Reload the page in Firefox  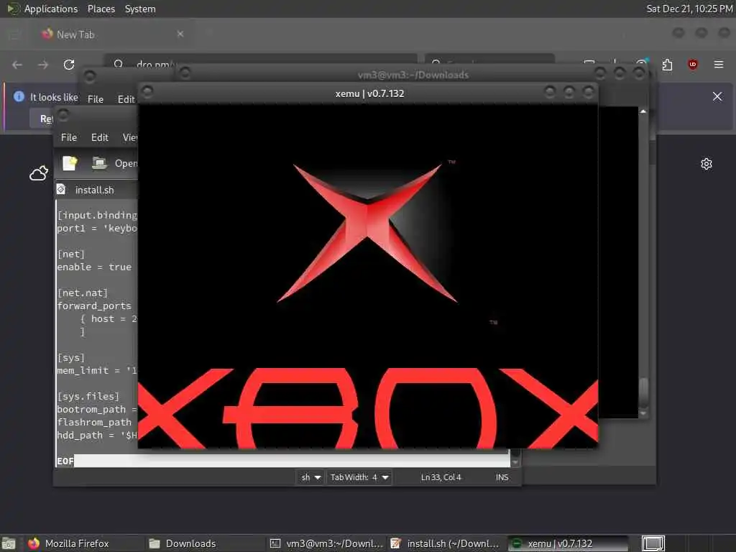pyautogui.click(x=69, y=64)
